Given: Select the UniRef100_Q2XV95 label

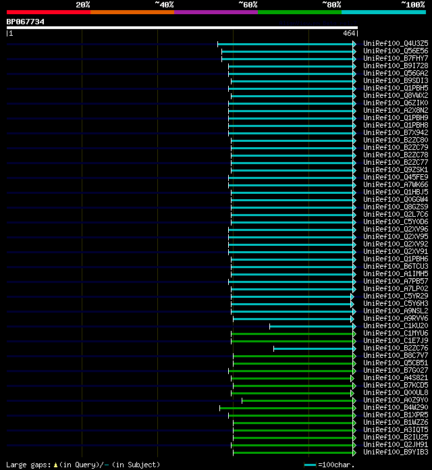Looking at the screenshot, I should pos(396,236).
